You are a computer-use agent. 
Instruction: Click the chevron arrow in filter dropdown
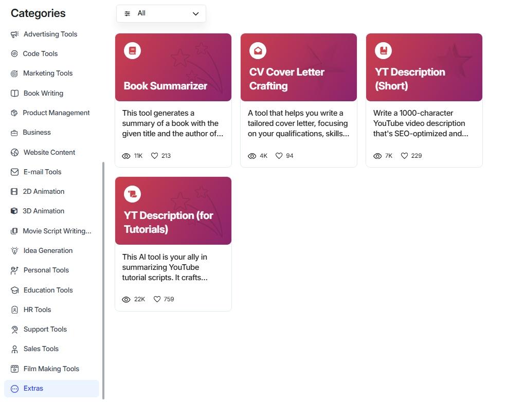coord(195,14)
